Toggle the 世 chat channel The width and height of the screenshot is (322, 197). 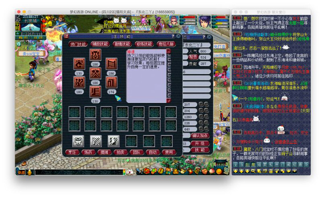[277, 164]
